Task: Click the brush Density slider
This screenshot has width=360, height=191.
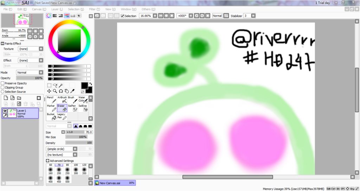Action: point(79,143)
